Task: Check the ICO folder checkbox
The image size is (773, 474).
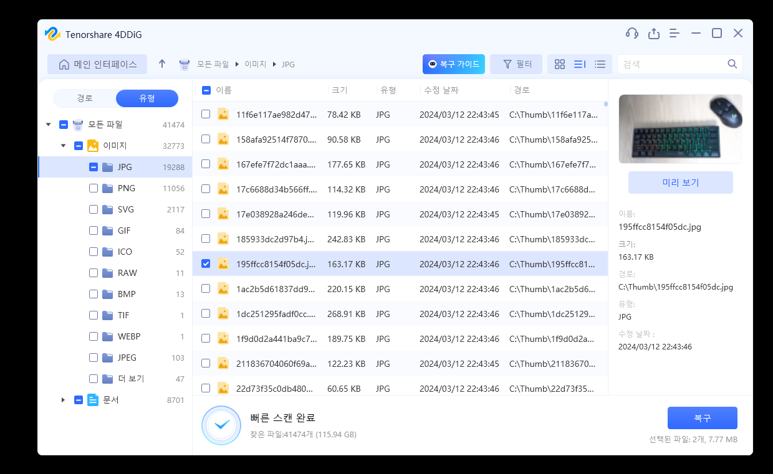Action: click(x=93, y=252)
